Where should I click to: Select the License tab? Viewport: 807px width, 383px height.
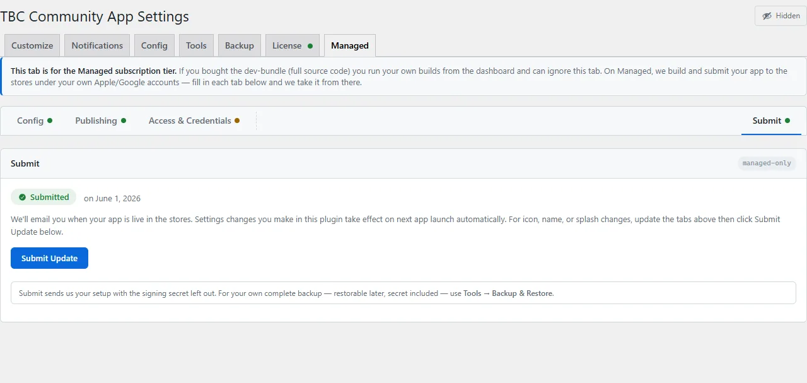tap(293, 45)
